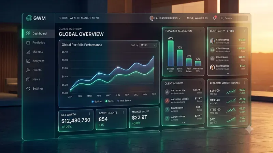The width and height of the screenshot is (273, 153).
Task: Toggle Equities legend series
Action: [97, 101]
